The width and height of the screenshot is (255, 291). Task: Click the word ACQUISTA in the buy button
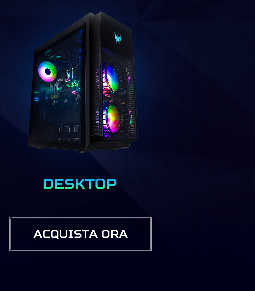(x=66, y=234)
